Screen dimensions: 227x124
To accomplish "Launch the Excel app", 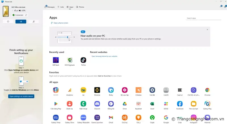I will [x=152, y=104].
